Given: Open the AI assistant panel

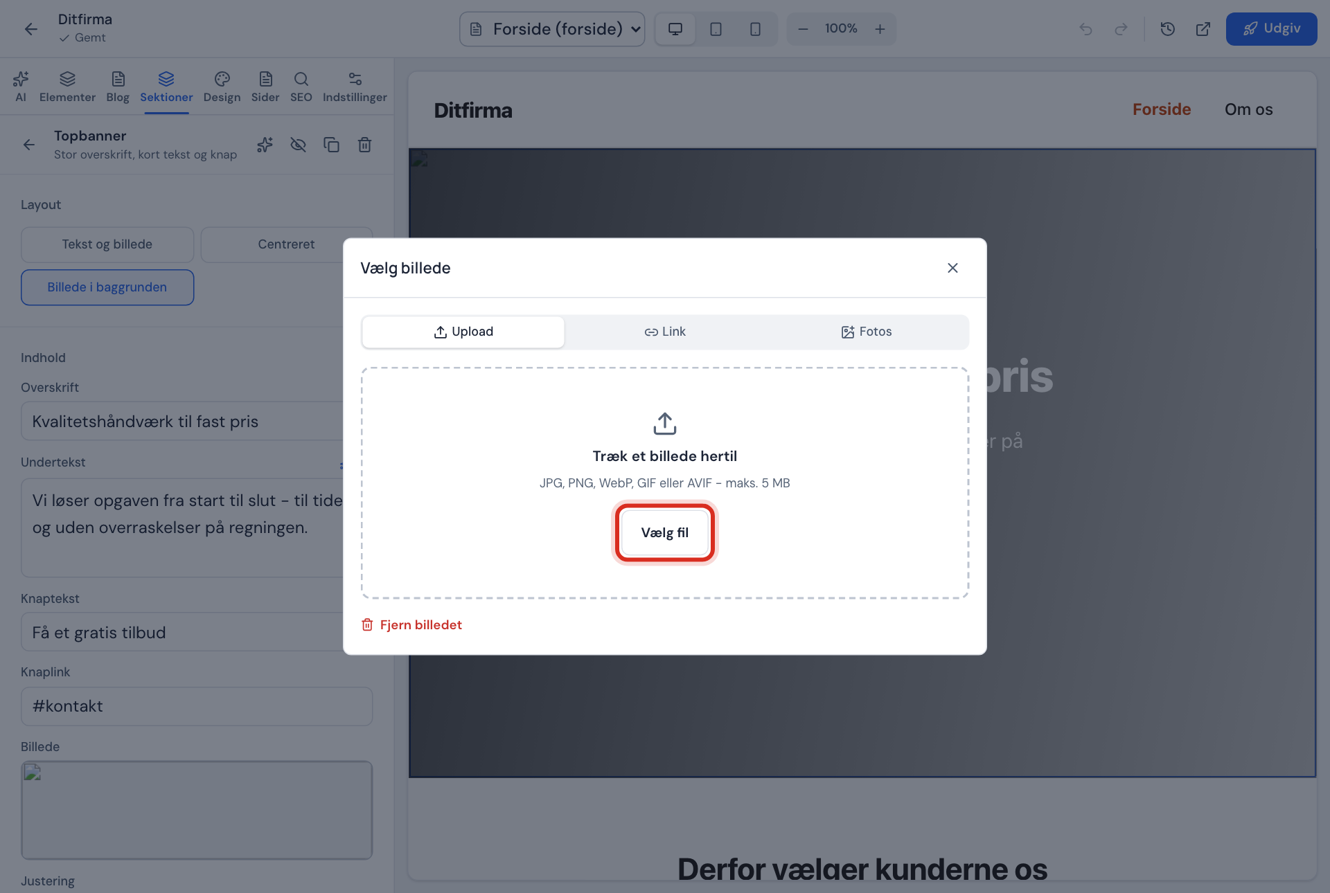Looking at the screenshot, I should [21, 87].
